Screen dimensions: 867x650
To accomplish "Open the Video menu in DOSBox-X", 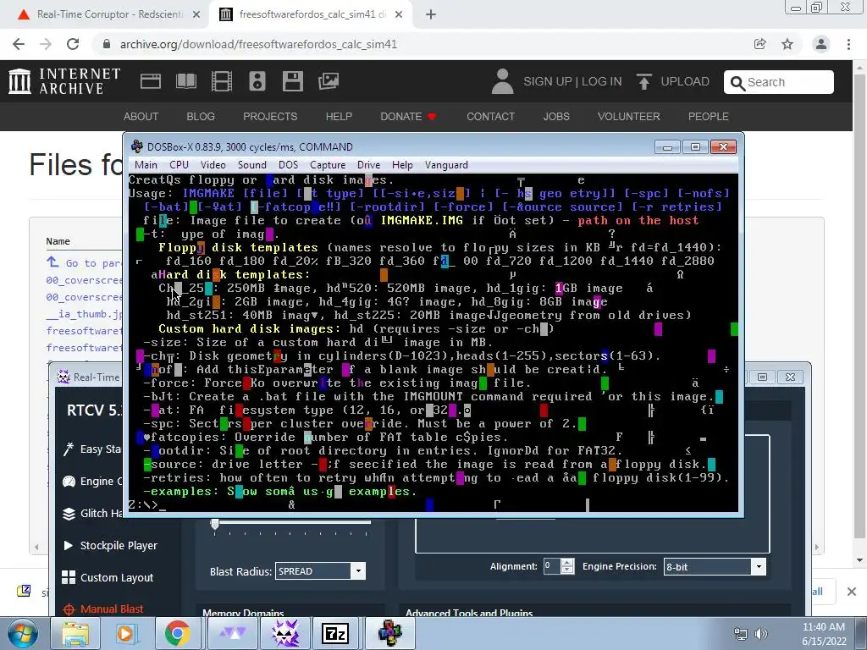I will click(x=213, y=165).
